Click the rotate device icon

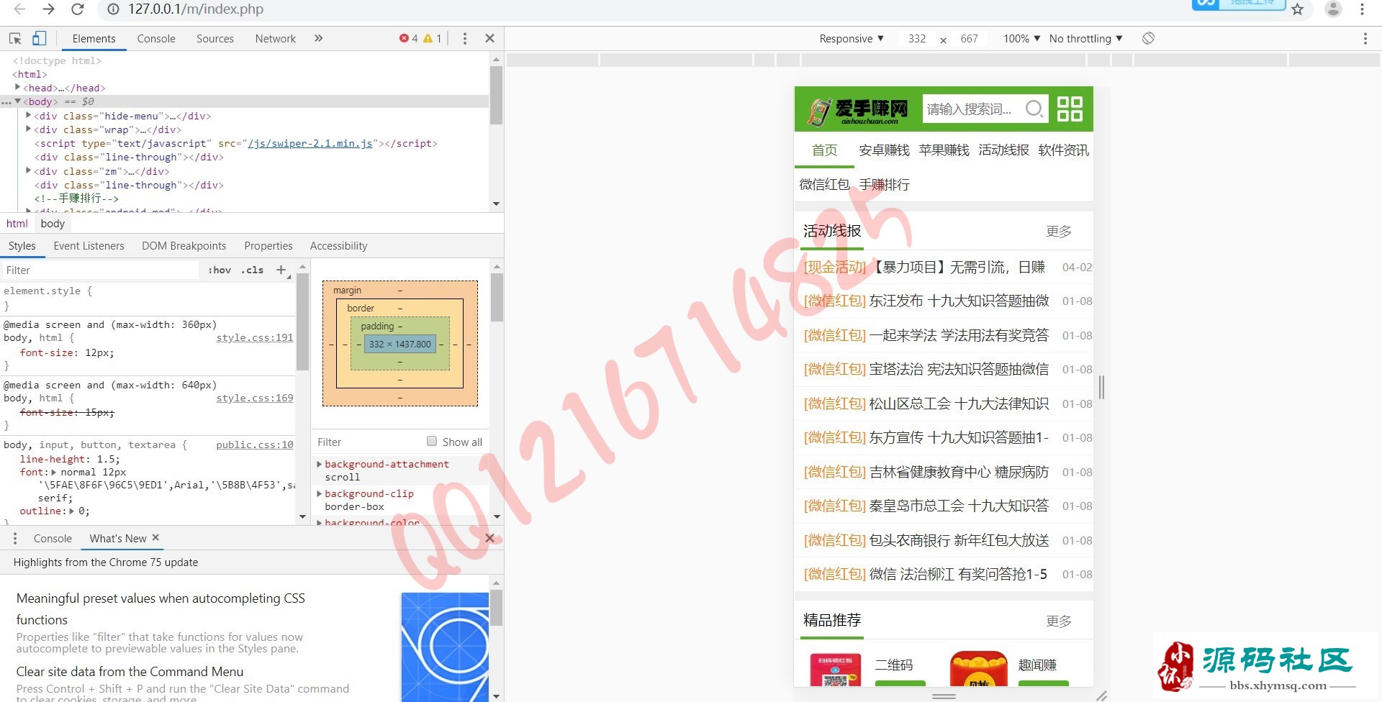coord(1149,38)
